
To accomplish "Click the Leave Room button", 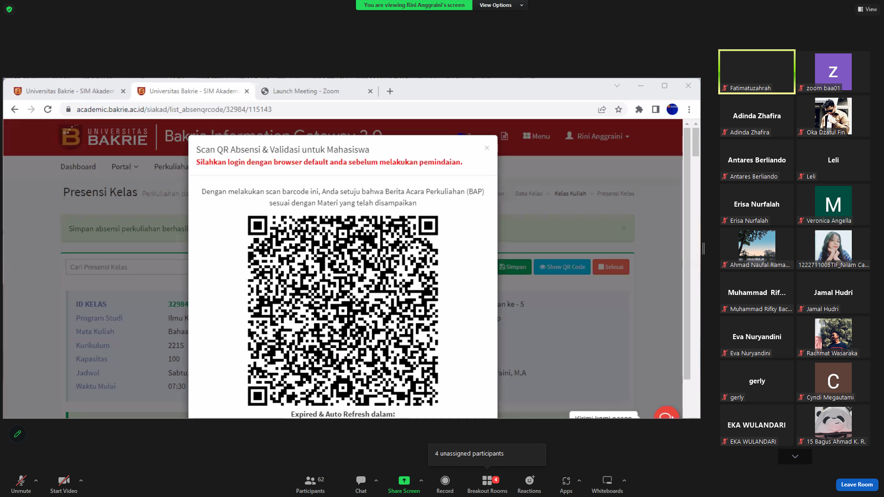I will coord(857,485).
